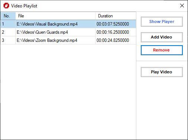Click the Show Player button
Viewport: 188px width, 140px height.
tap(162, 21)
